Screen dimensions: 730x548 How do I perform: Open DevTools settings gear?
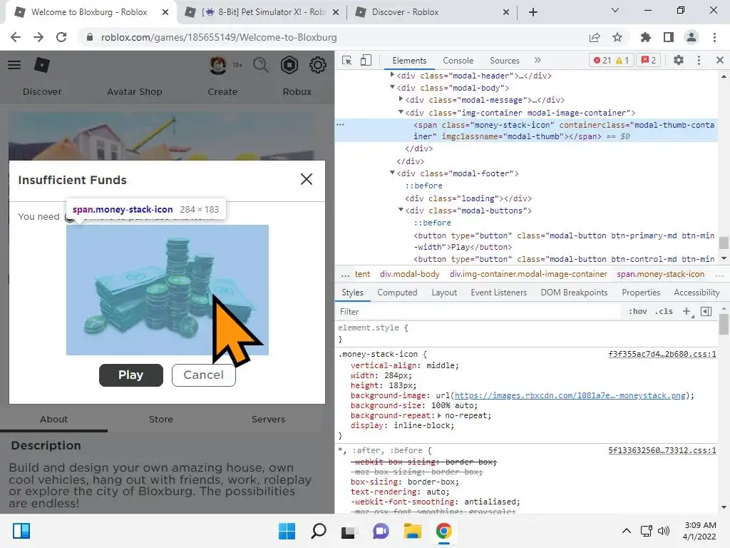679,60
